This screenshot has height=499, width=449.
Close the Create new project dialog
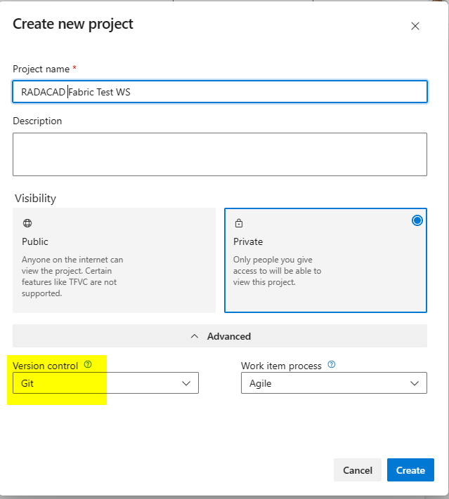coord(415,26)
